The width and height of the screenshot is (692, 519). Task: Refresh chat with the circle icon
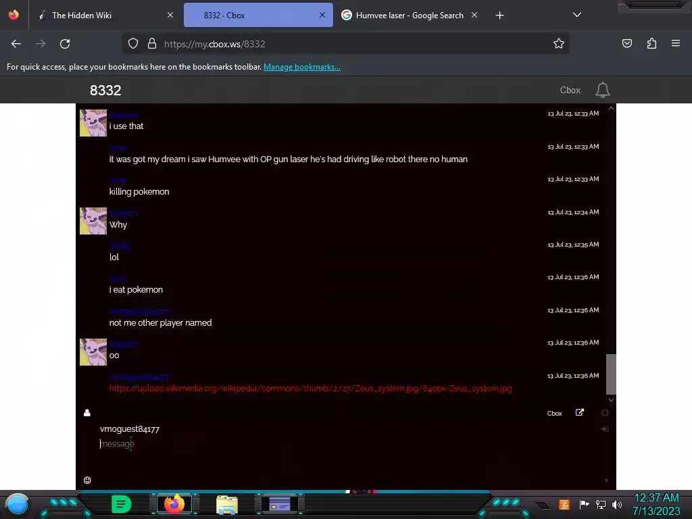[605, 413]
